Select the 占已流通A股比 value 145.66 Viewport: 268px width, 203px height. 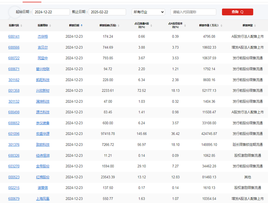click(142, 134)
